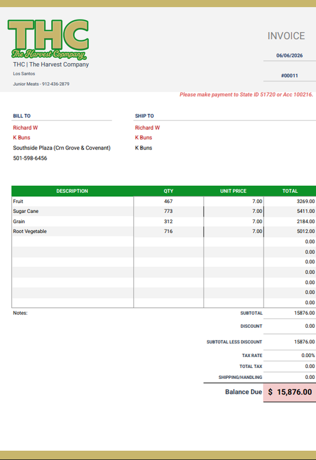Click the Los Santos location text
The height and width of the screenshot is (460, 316).
24,74
